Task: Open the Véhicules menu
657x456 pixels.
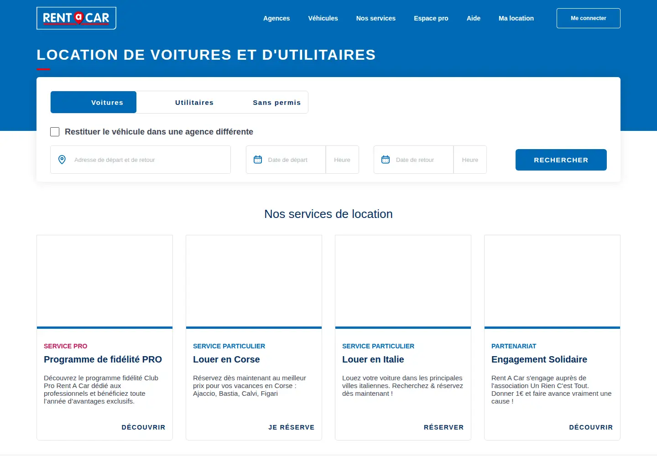Action: pos(323,18)
